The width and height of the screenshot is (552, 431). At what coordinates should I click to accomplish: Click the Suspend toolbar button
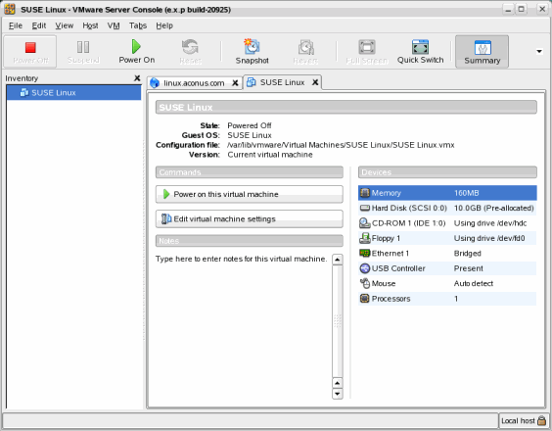(x=83, y=52)
